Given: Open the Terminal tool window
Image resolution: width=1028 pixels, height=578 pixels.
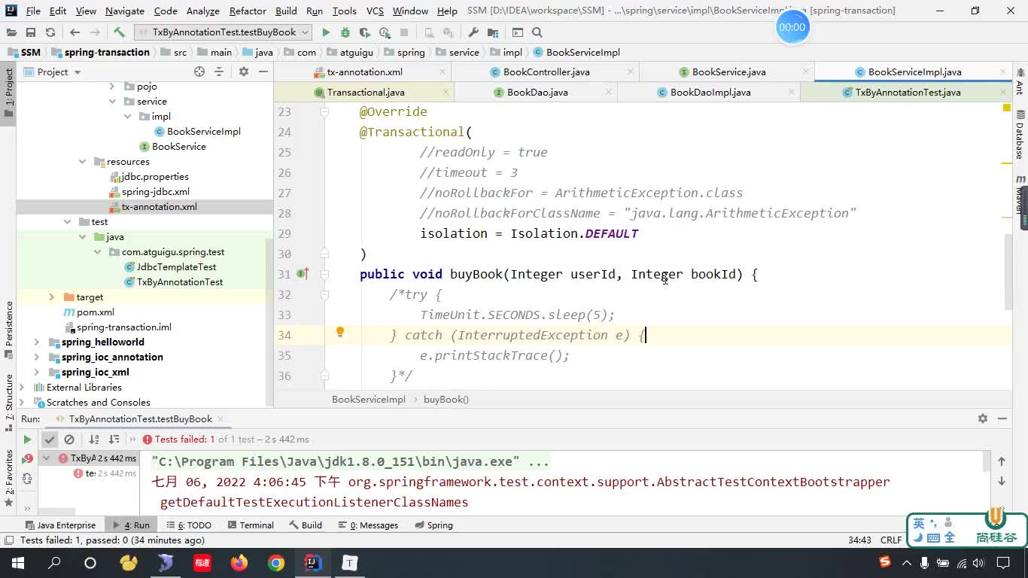Looking at the screenshot, I should pyautogui.click(x=251, y=525).
